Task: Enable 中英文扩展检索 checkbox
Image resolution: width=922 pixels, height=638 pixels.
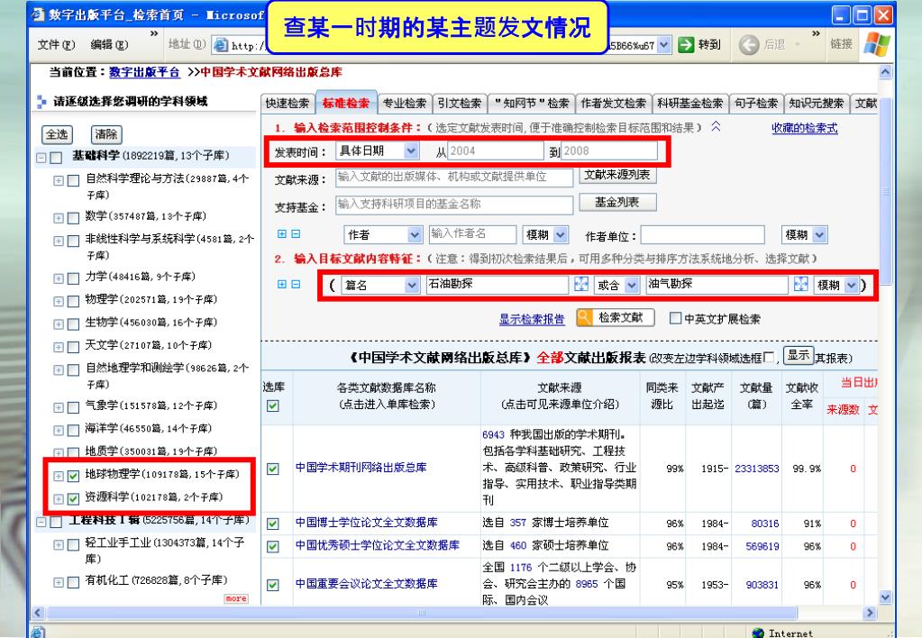Action: click(x=676, y=318)
